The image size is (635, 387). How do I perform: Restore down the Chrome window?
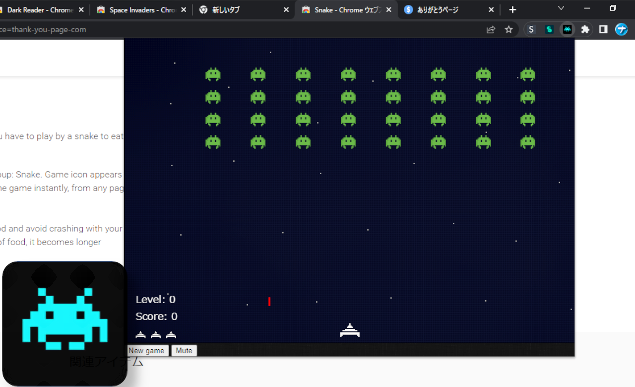point(613,8)
